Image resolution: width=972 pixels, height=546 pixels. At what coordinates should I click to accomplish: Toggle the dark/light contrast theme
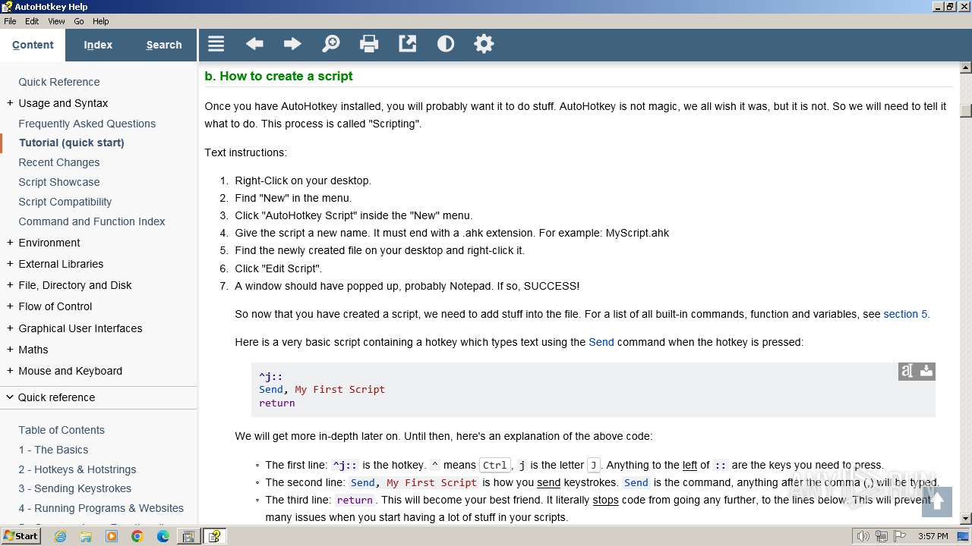[x=446, y=44]
